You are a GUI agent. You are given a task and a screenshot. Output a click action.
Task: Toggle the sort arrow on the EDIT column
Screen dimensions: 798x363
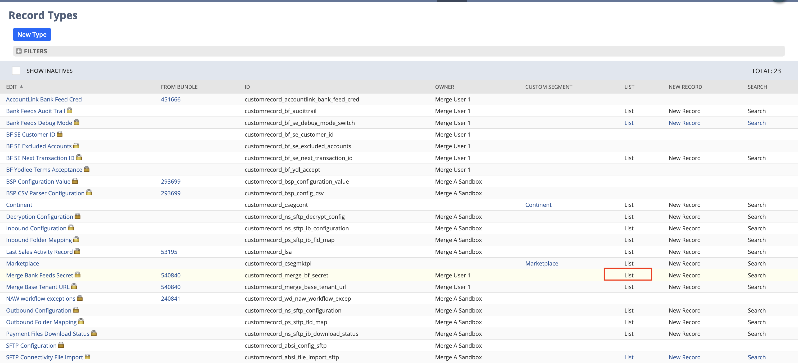pos(21,87)
